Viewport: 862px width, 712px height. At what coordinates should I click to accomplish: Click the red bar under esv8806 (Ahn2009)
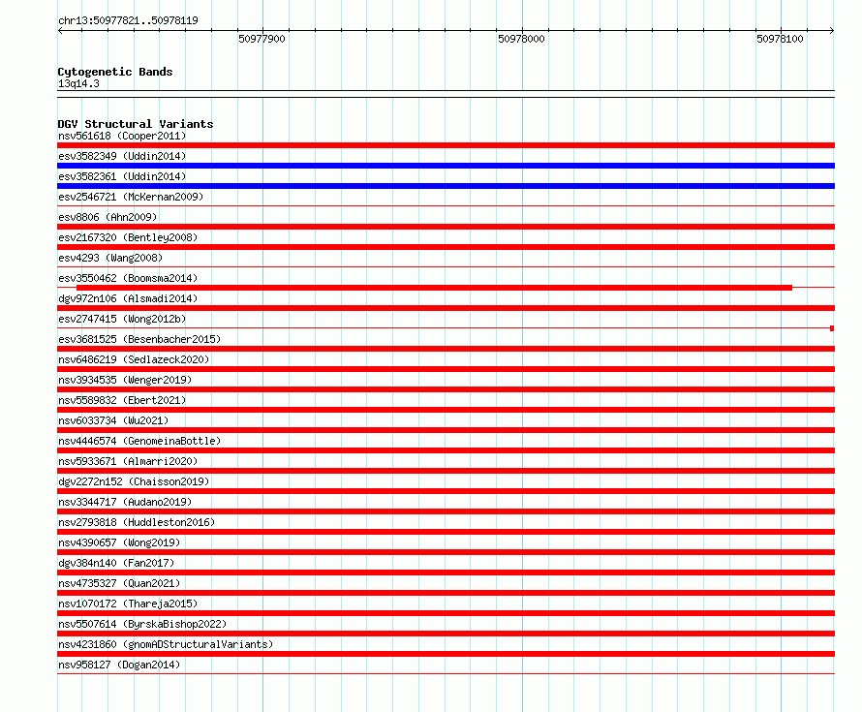446,227
